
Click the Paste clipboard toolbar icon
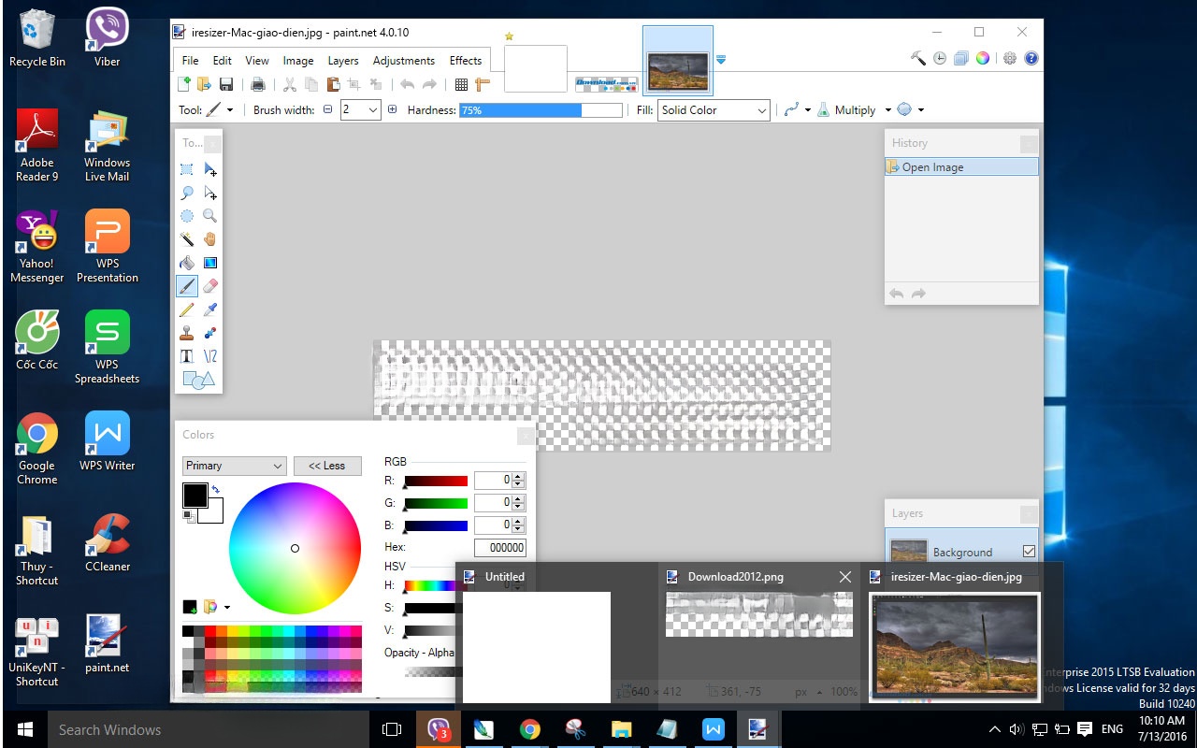pos(332,84)
